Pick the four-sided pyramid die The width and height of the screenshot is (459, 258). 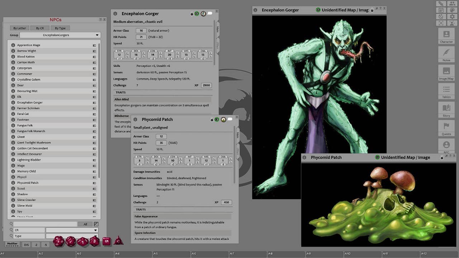pyautogui.click(x=118, y=240)
